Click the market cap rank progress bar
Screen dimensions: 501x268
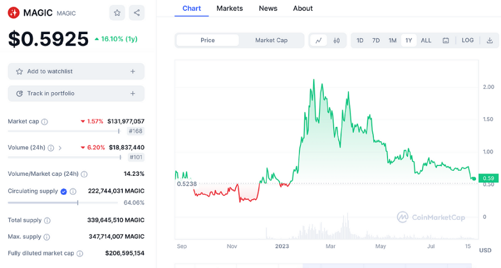click(x=64, y=131)
